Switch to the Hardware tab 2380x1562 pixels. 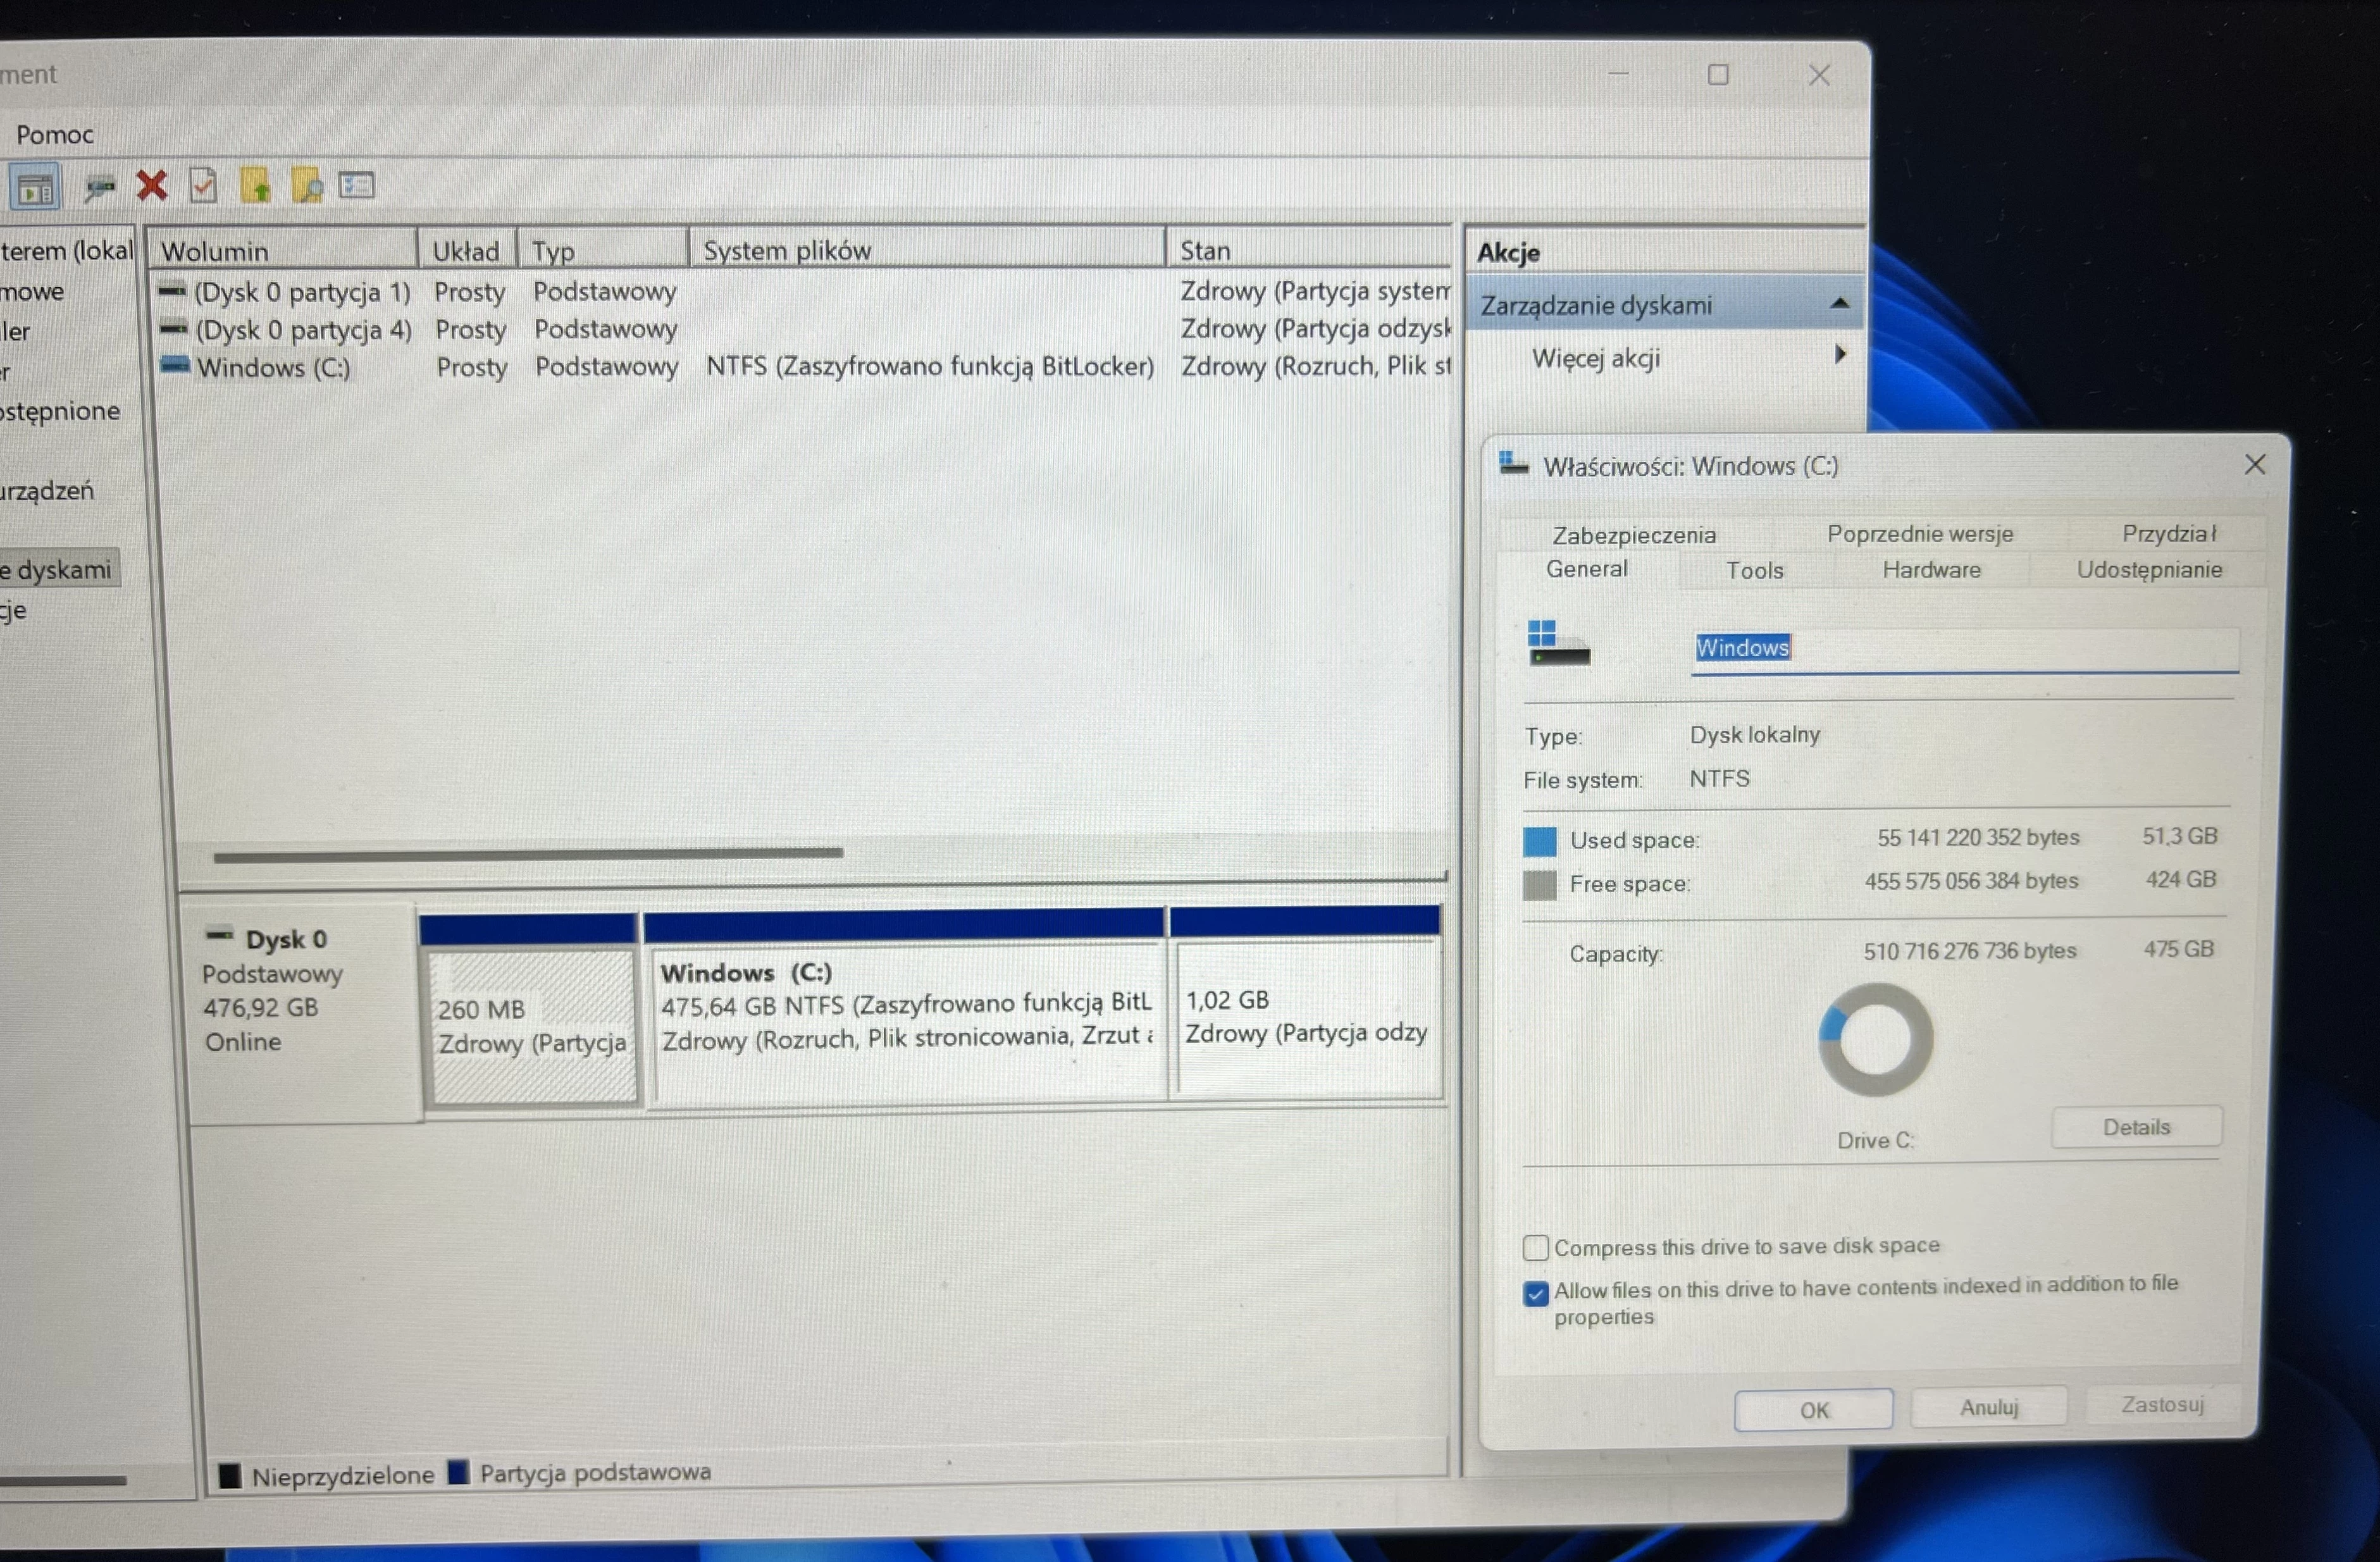(1930, 570)
